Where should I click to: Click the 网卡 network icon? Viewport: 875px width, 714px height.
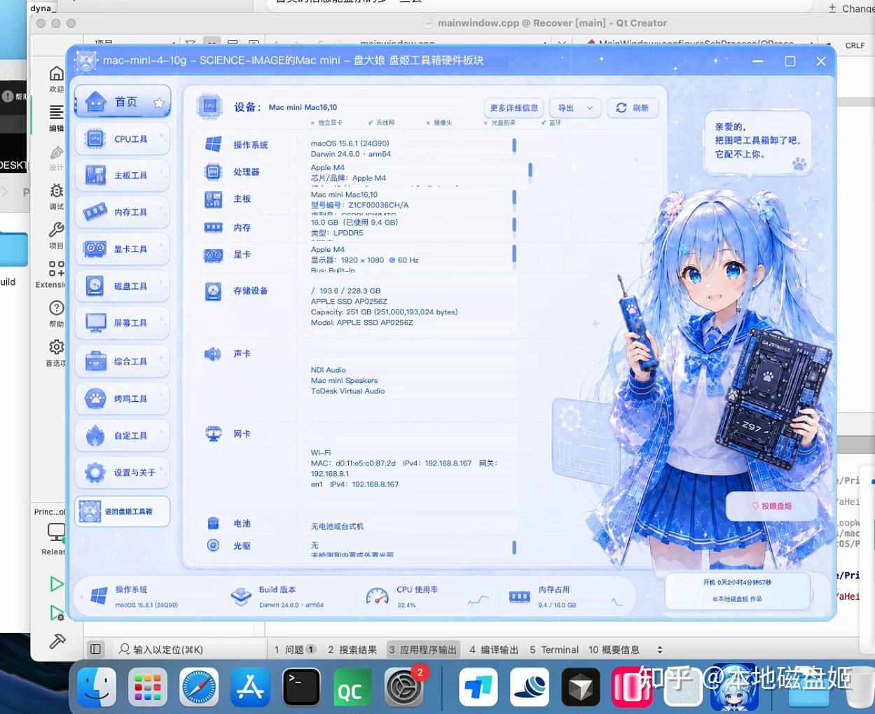pos(213,435)
